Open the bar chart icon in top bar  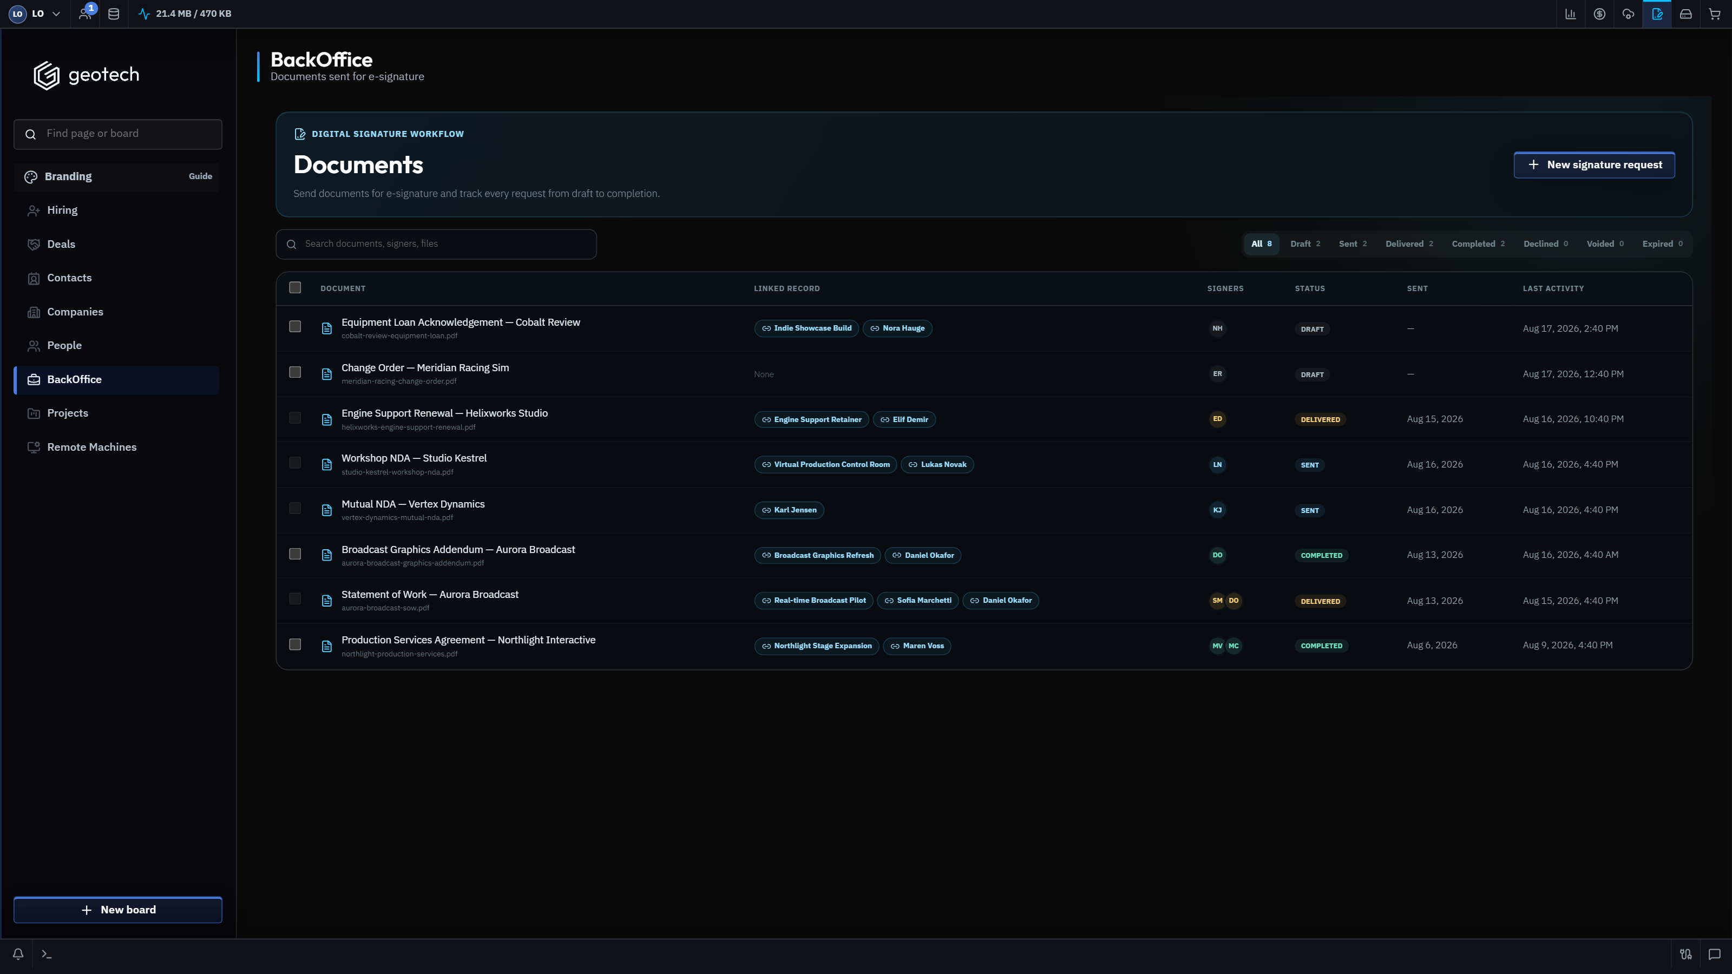click(1571, 14)
